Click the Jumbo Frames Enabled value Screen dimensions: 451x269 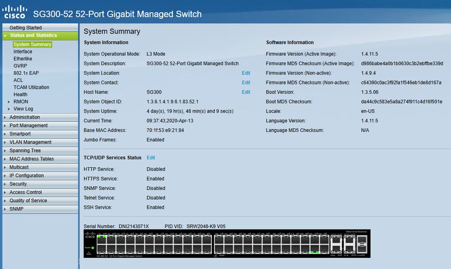coord(156,140)
